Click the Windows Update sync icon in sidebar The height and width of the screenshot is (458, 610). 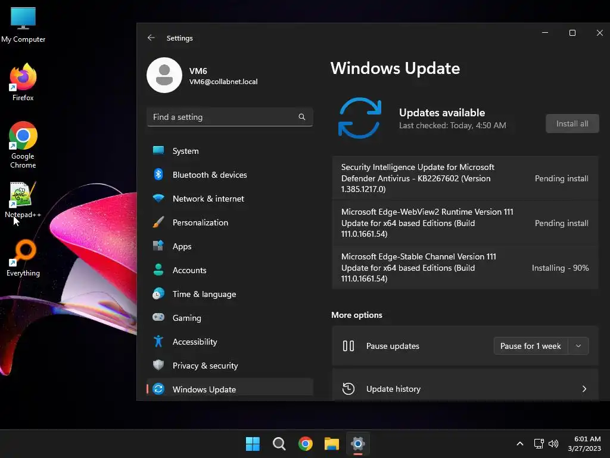pyautogui.click(x=158, y=389)
